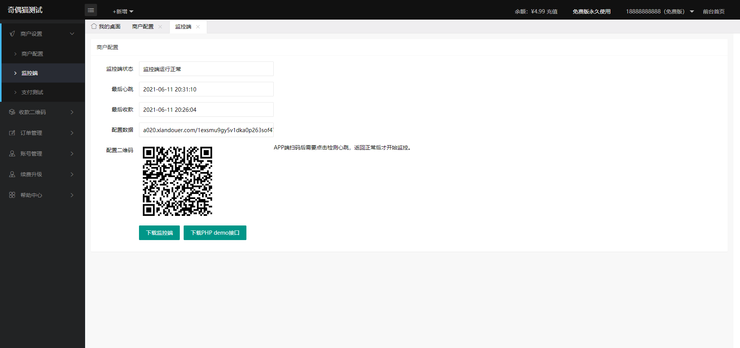The width and height of the screenshot is (740, 348).
Task: Click the home icon in 我的桌面 tab
Action: click(x=94, y=26)
